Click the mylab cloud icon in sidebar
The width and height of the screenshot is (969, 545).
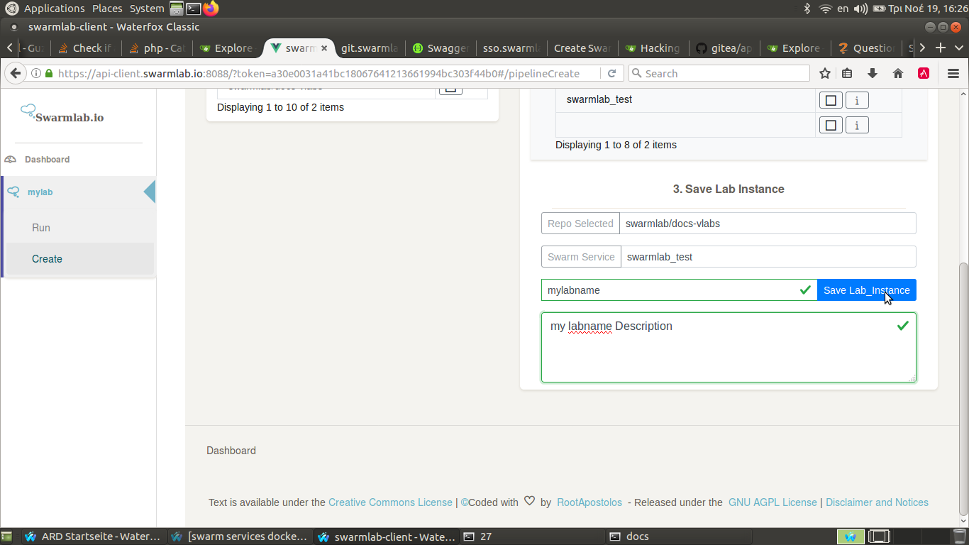(x=13, y=192)
